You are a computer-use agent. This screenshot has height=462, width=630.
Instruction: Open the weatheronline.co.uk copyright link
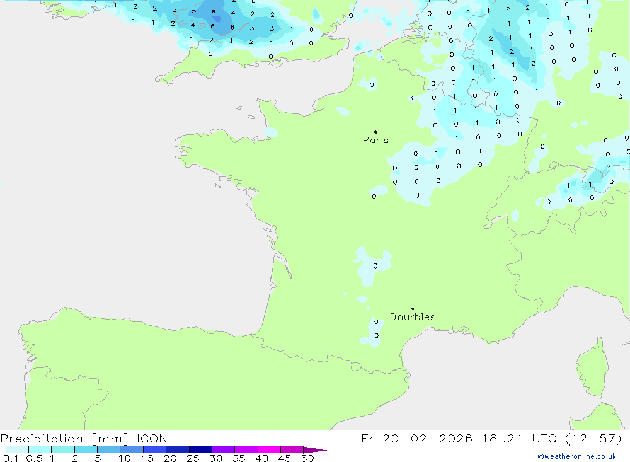point(577,456)
